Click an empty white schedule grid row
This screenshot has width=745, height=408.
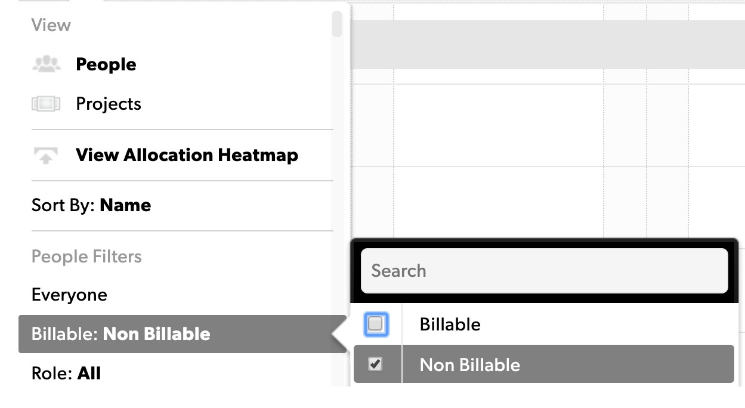tap(548, 125)
